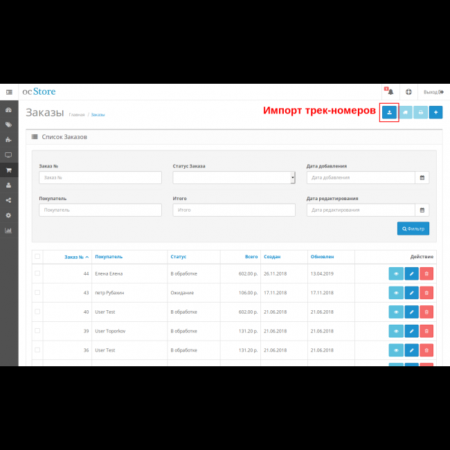Collapse the sidebar using the menu toggle icon

click(x=9, y=92)
